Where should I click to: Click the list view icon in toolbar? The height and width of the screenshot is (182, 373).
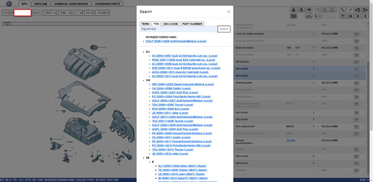pyautogui.click(x=293, y=16)
